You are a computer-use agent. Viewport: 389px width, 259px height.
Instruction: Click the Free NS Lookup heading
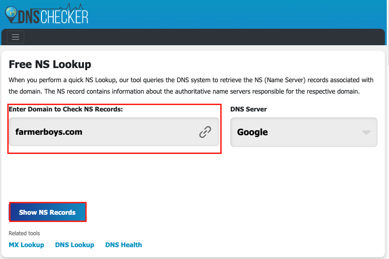coord(50,64)
